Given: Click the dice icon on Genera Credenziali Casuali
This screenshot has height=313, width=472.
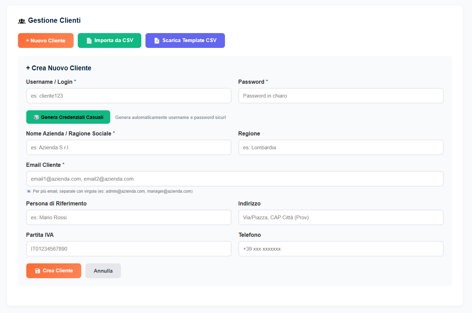Looking at the screenshot, I should [x=36, y=117].
